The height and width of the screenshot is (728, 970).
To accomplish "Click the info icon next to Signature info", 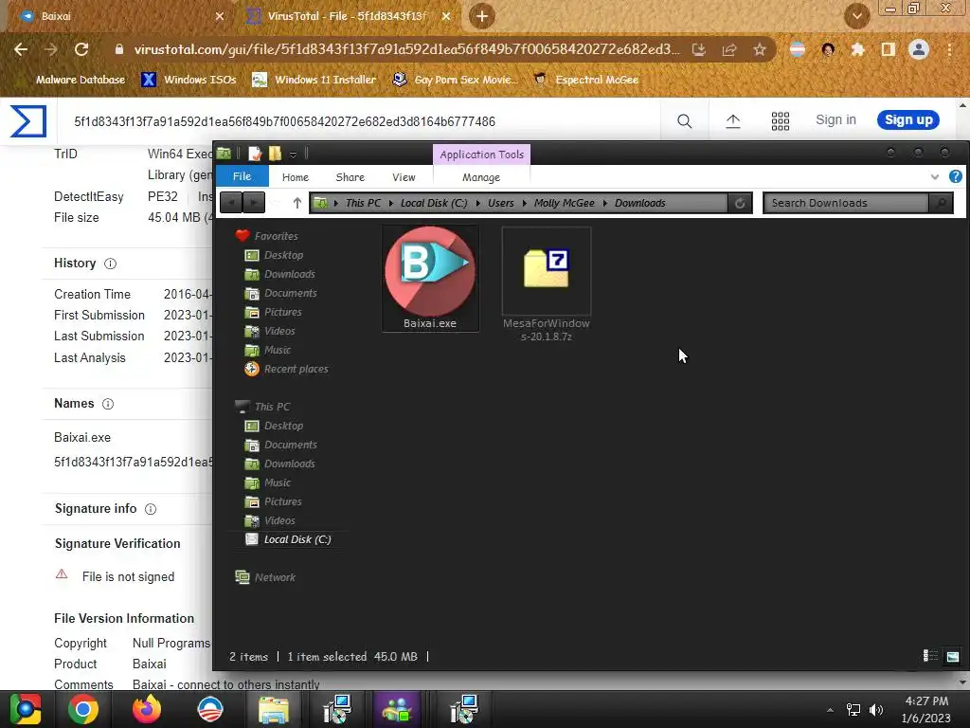I will [x=151, y=509].
